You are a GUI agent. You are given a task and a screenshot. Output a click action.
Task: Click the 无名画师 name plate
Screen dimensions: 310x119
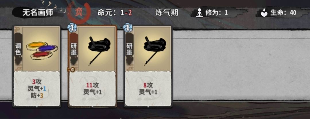[38, 13]
